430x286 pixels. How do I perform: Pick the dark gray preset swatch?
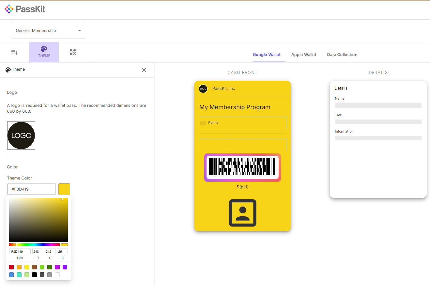[x=42, y=275]
